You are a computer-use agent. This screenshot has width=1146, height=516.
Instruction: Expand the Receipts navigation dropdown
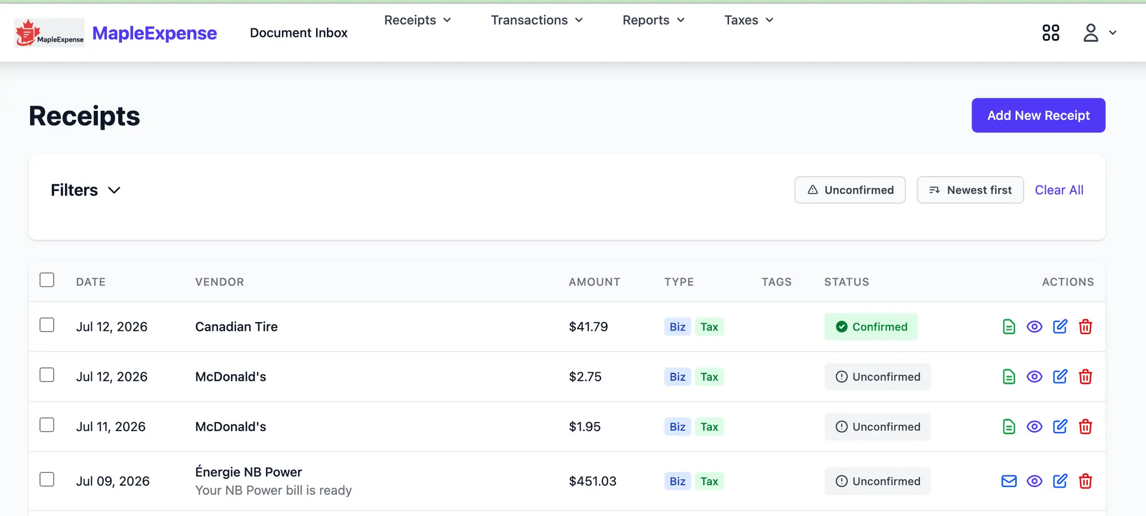(x=417, y=20)
